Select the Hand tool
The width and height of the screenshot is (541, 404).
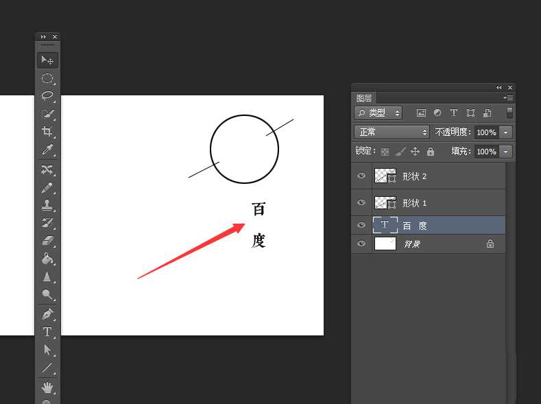tap(47, 387)
